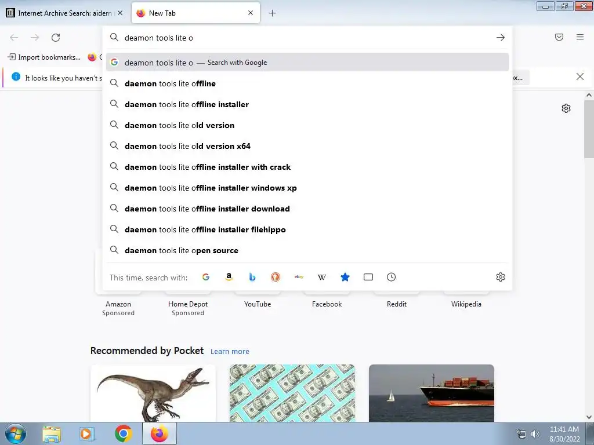Open Learn more link for Pocket
This screenshot has height=445, width=594.
coord(230,352)
